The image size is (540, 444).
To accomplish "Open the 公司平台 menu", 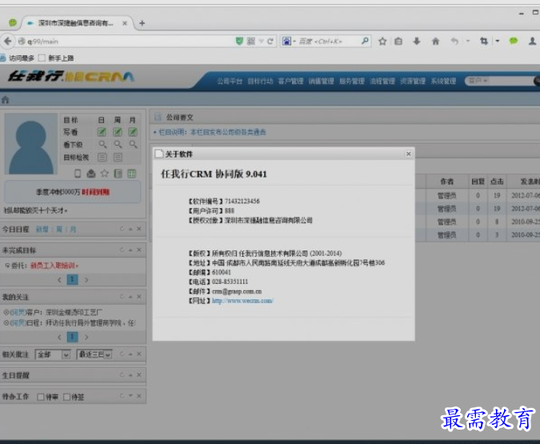I will (230, 82).
